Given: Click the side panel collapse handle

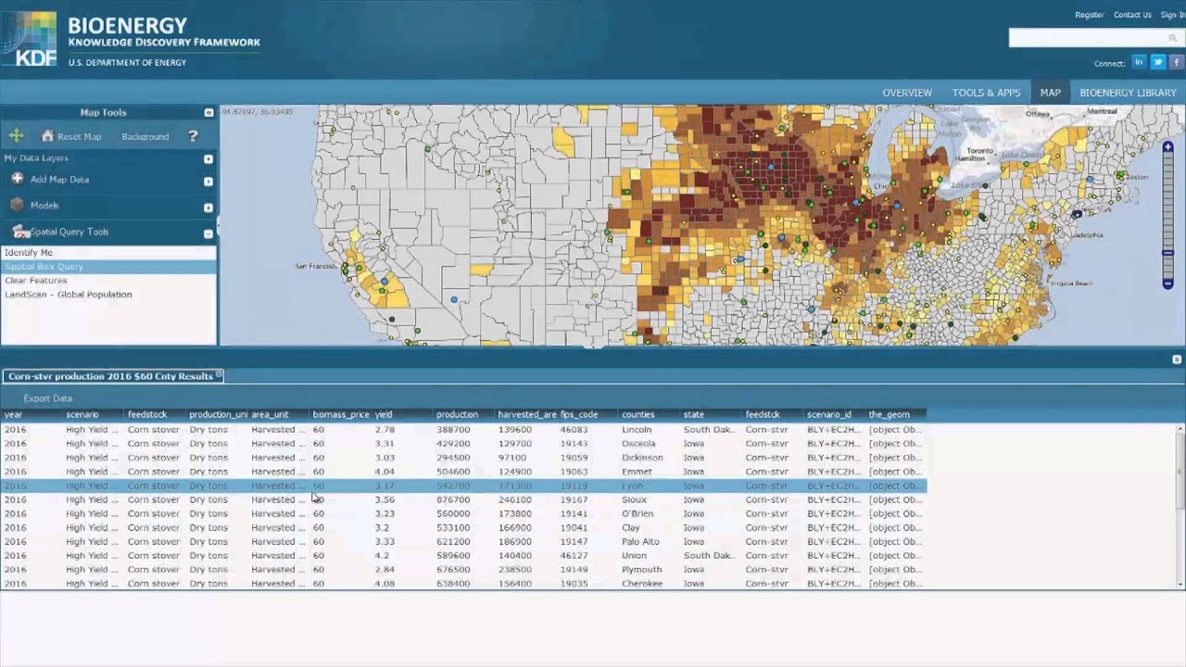Looking at the screenshot, I should coord(219,225).
